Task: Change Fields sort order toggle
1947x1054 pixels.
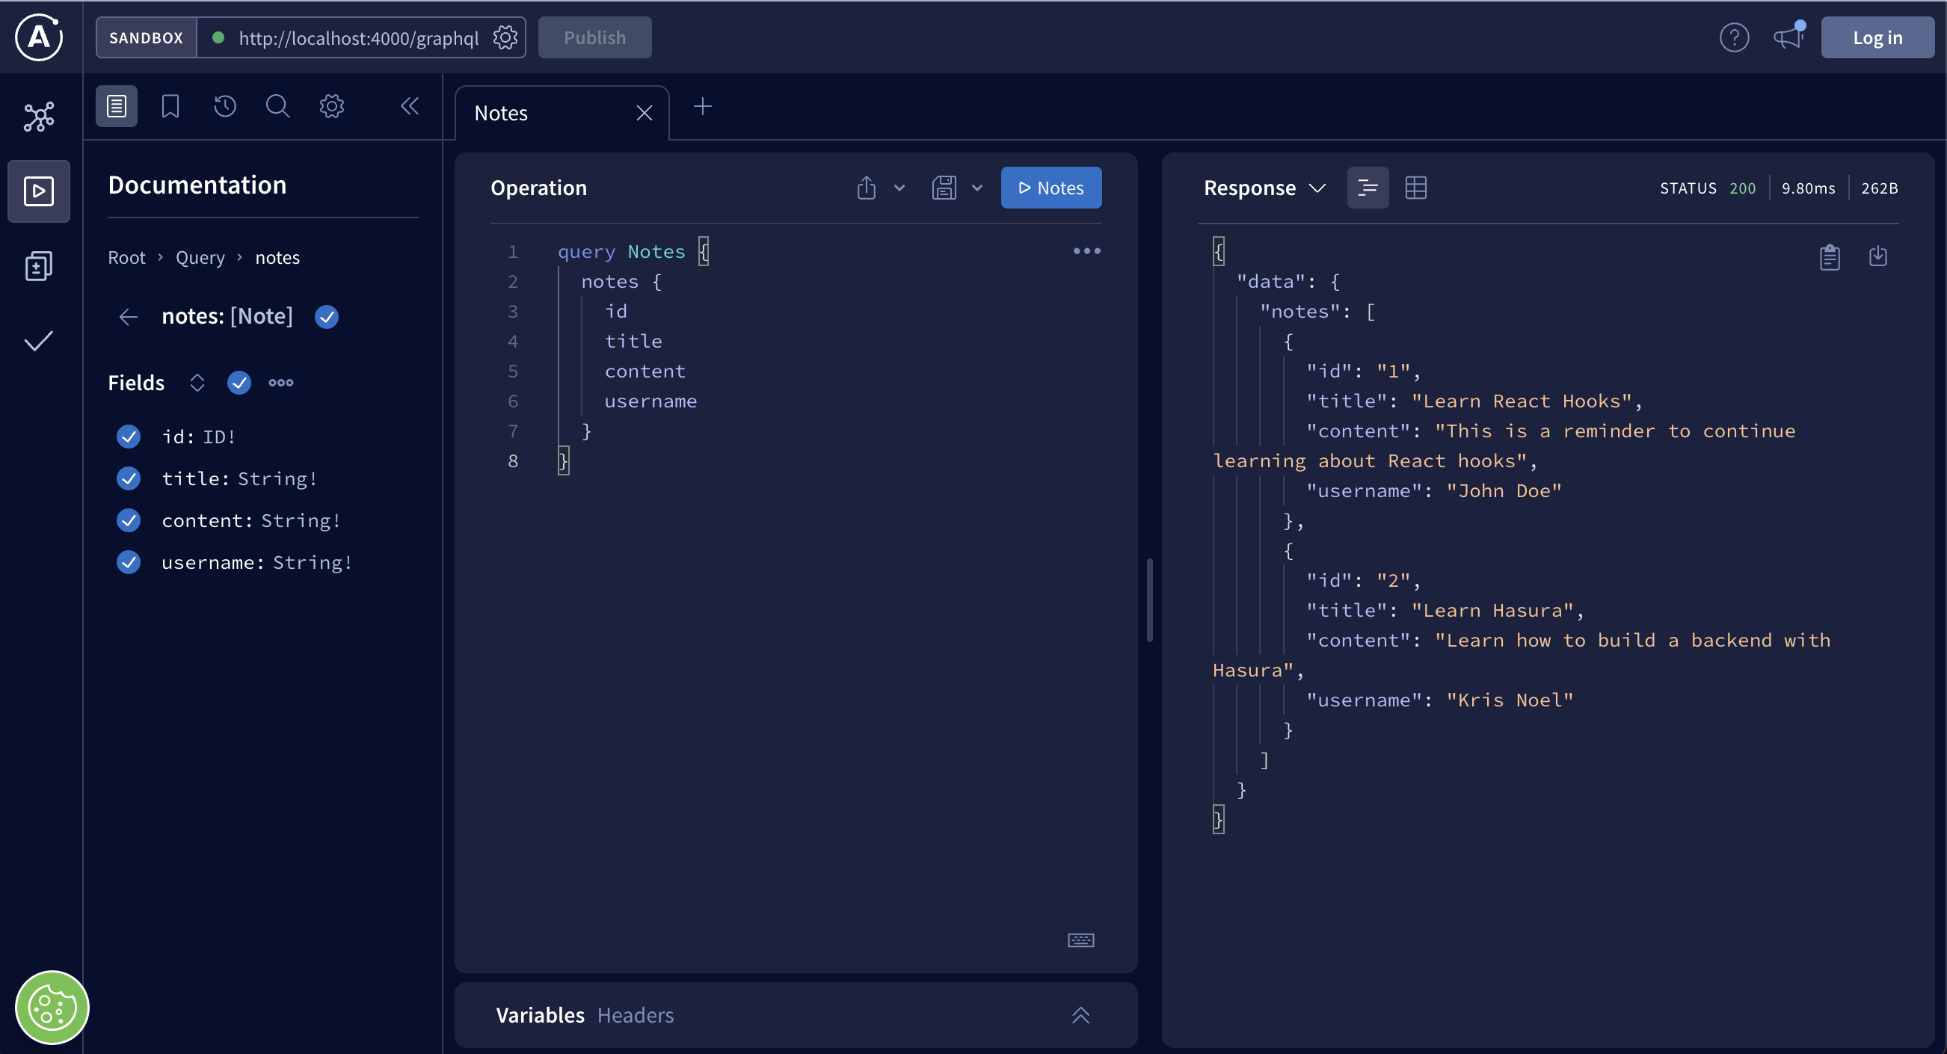Action: [x=197, y=383]
